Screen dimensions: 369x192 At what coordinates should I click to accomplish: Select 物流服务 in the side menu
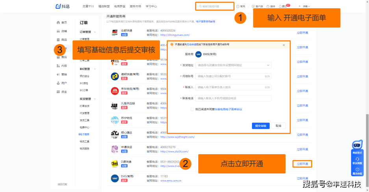85,149
